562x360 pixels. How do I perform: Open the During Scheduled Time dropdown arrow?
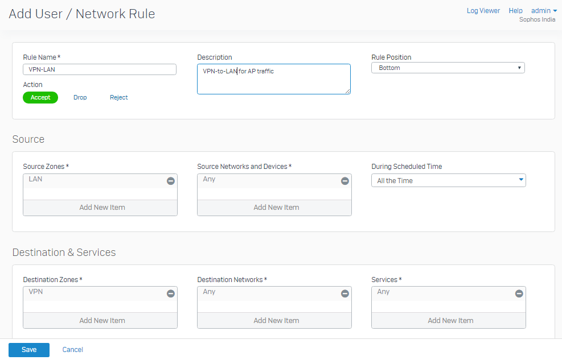coord(520,180)
